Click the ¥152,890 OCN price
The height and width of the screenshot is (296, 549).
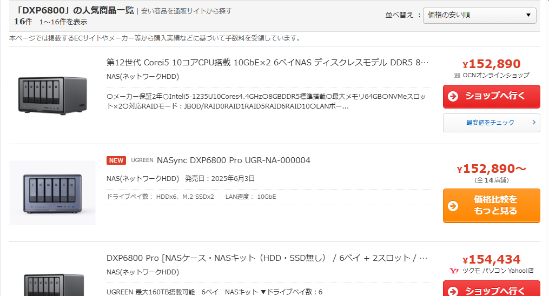tap(491, 64)
